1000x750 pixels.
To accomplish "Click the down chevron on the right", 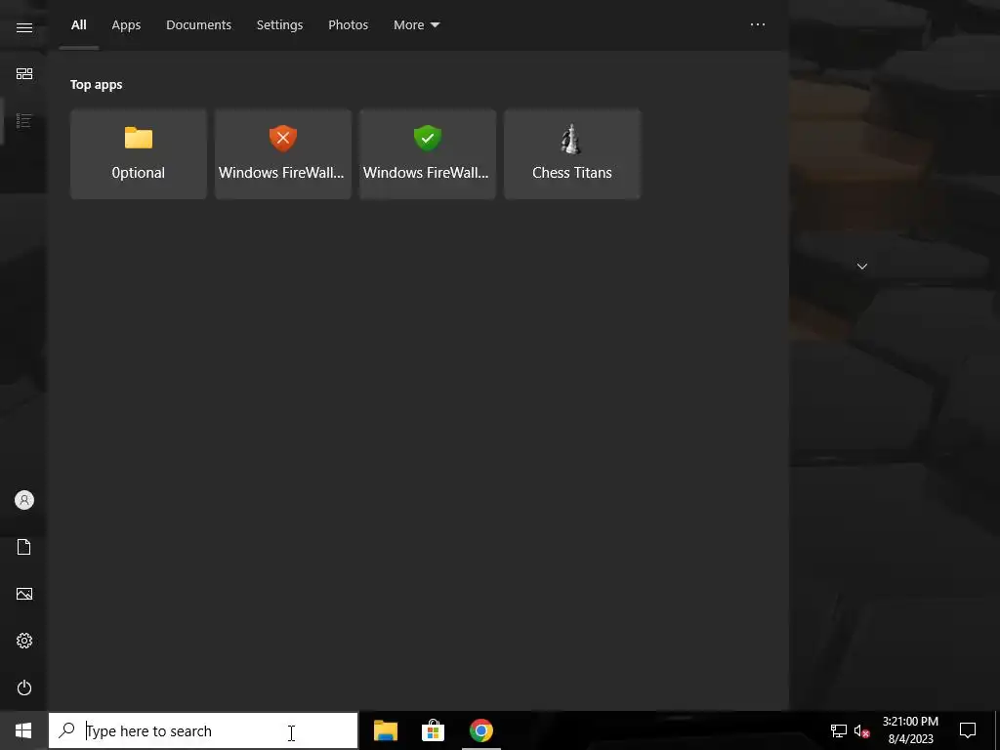I will coord(862,266).
